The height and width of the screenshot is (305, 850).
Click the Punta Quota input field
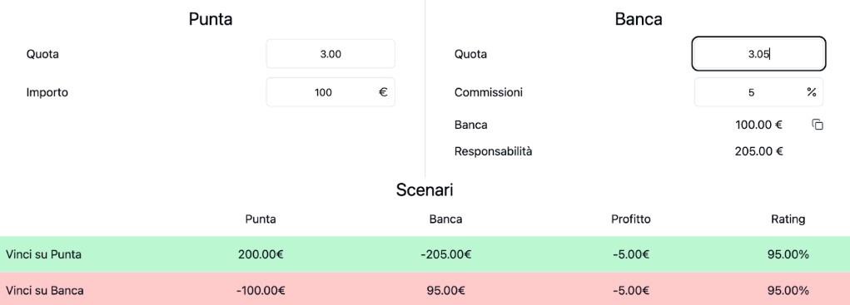(331, 54)
